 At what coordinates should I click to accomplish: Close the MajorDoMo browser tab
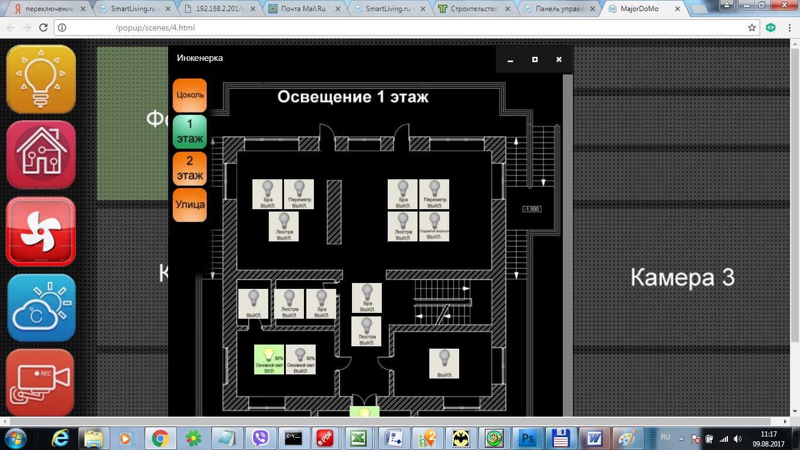(x=678, y=9)
